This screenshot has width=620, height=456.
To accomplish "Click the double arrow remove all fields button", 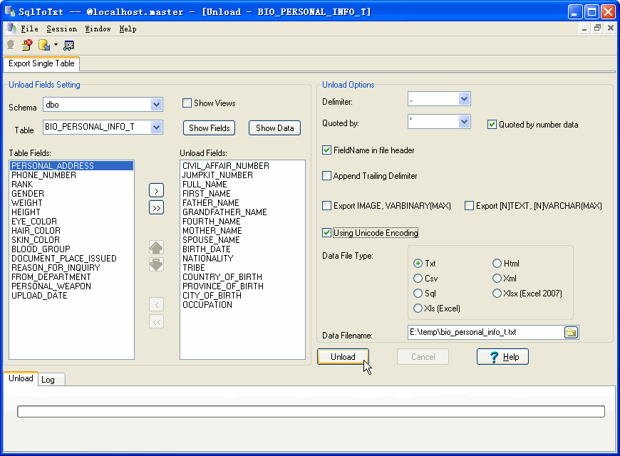I will (x=157, y=321).
